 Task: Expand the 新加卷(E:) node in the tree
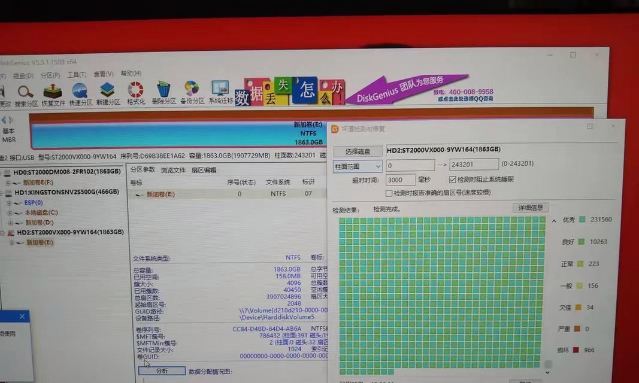(12, 243)
